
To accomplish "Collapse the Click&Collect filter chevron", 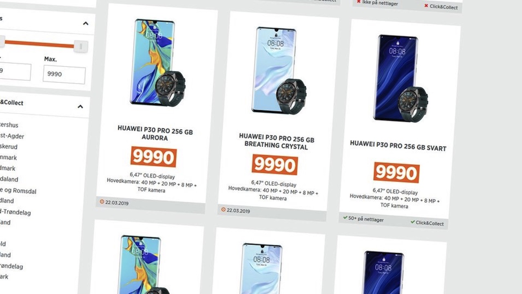I will pos(80,107).
